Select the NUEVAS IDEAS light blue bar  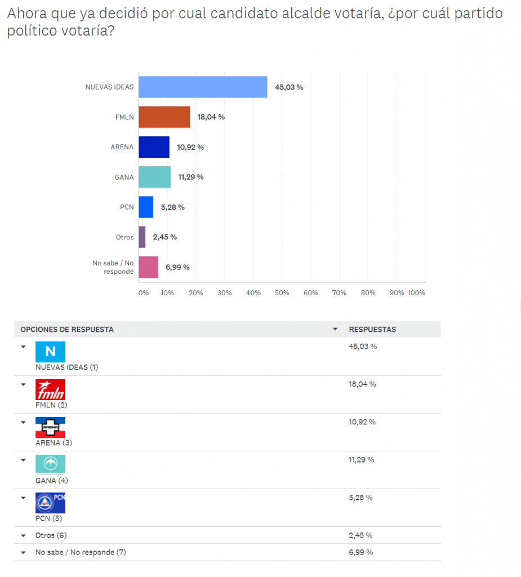click(x=203, y=87)
